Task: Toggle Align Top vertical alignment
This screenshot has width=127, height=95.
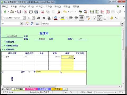Action: coord(94,18)
